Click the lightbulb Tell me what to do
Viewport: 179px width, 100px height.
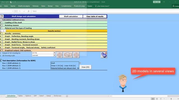point(96,6)
